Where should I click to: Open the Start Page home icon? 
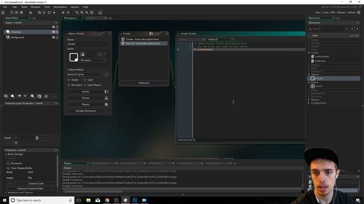(x=3, y=12)
